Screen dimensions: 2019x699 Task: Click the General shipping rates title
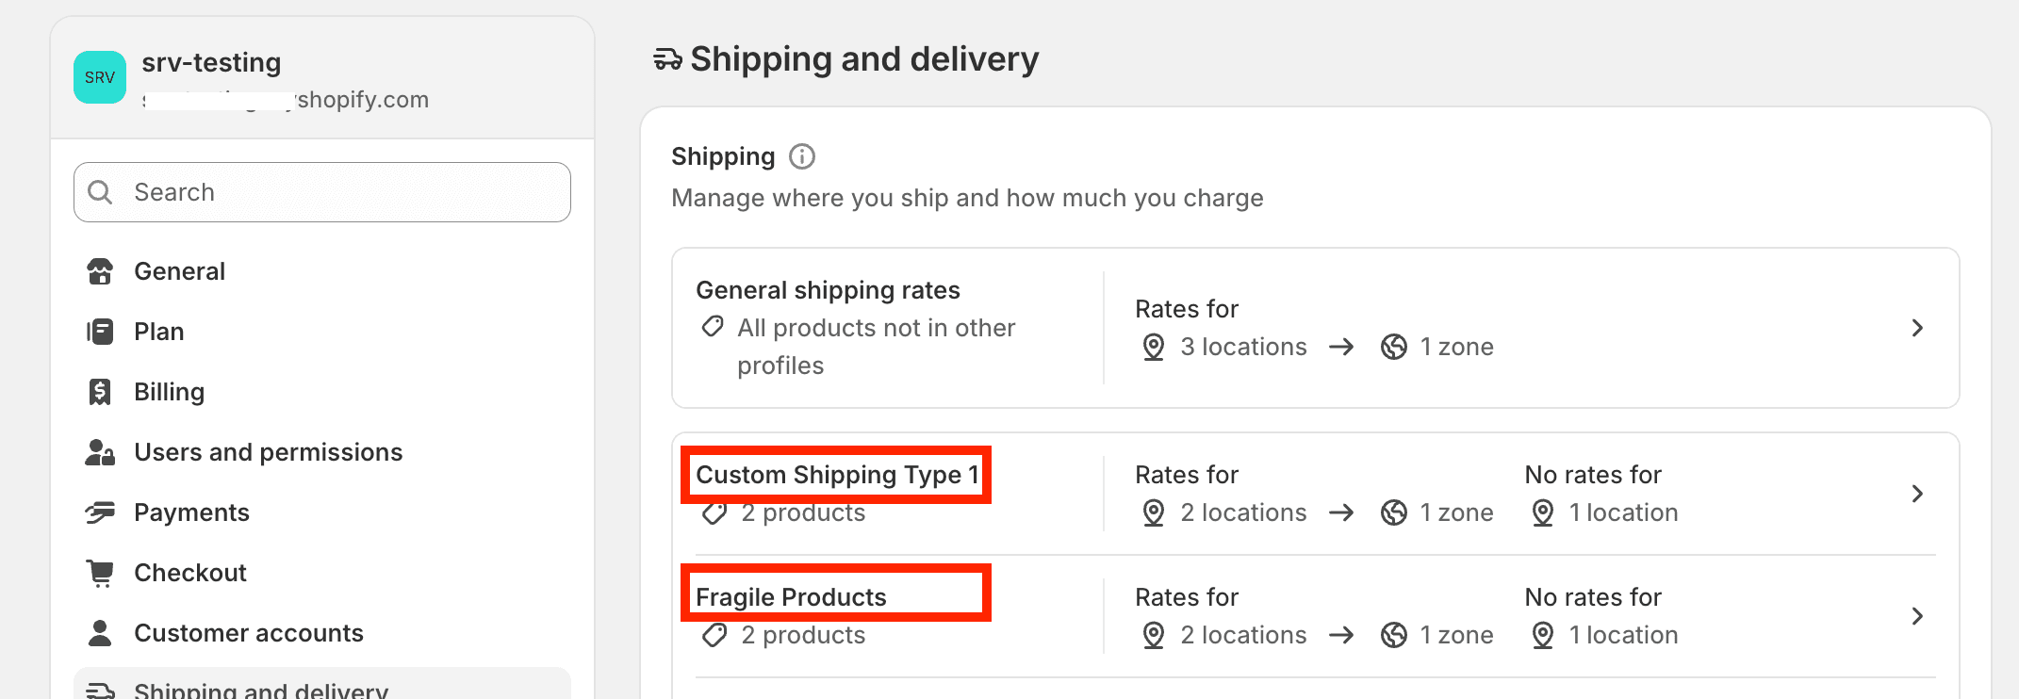coord(828,290)
